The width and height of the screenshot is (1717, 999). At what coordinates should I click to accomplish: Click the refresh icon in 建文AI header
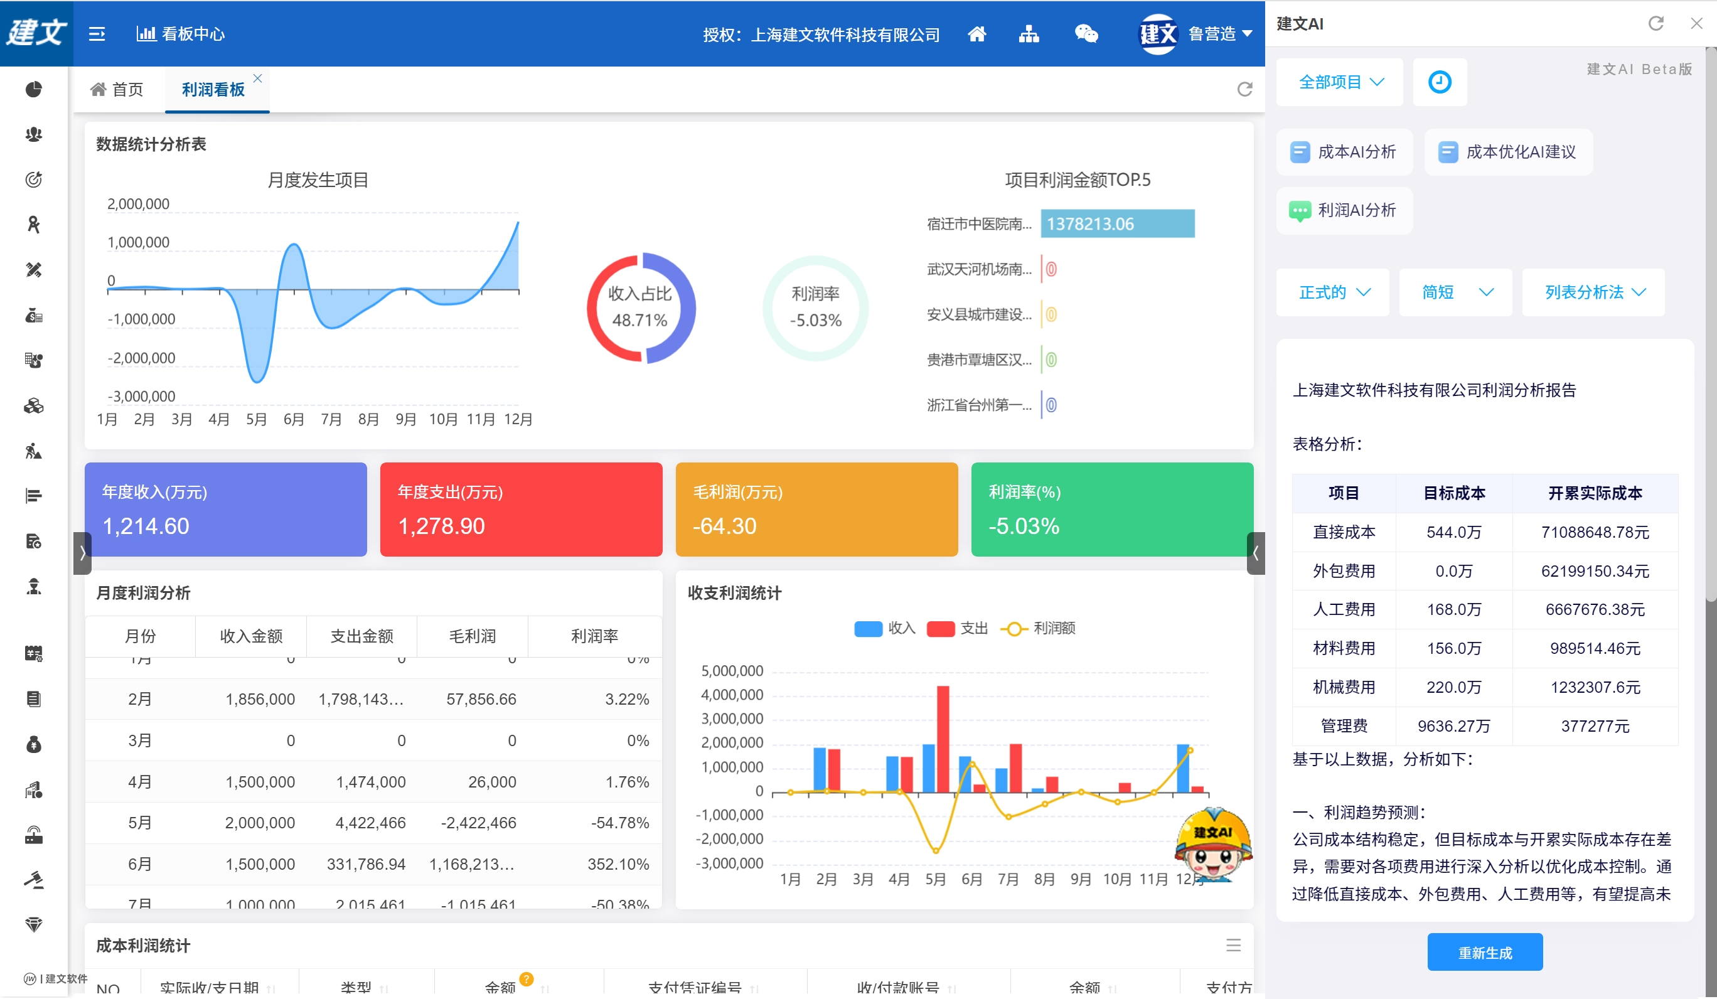[1655, 24]
